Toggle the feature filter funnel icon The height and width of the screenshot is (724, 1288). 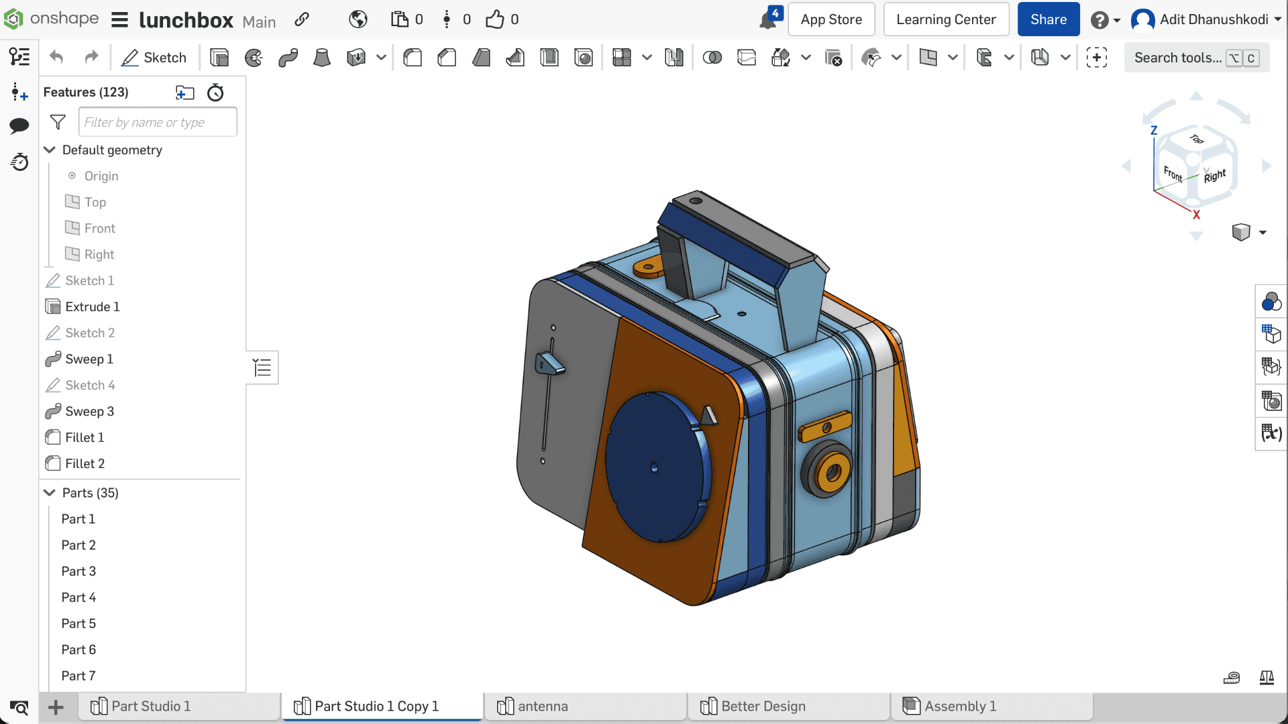(x=58, y=122)
